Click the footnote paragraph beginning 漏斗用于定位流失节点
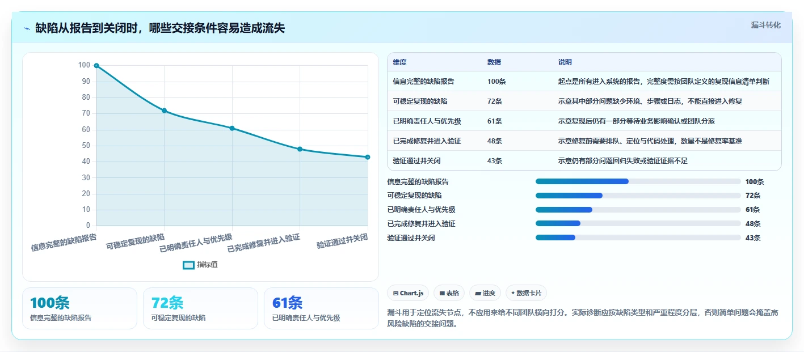This screenshot has width=804, height=352. (x=583, y=318)
